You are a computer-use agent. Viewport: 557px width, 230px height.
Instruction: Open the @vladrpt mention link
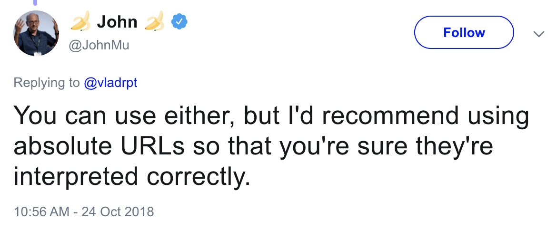coord(110,83)
